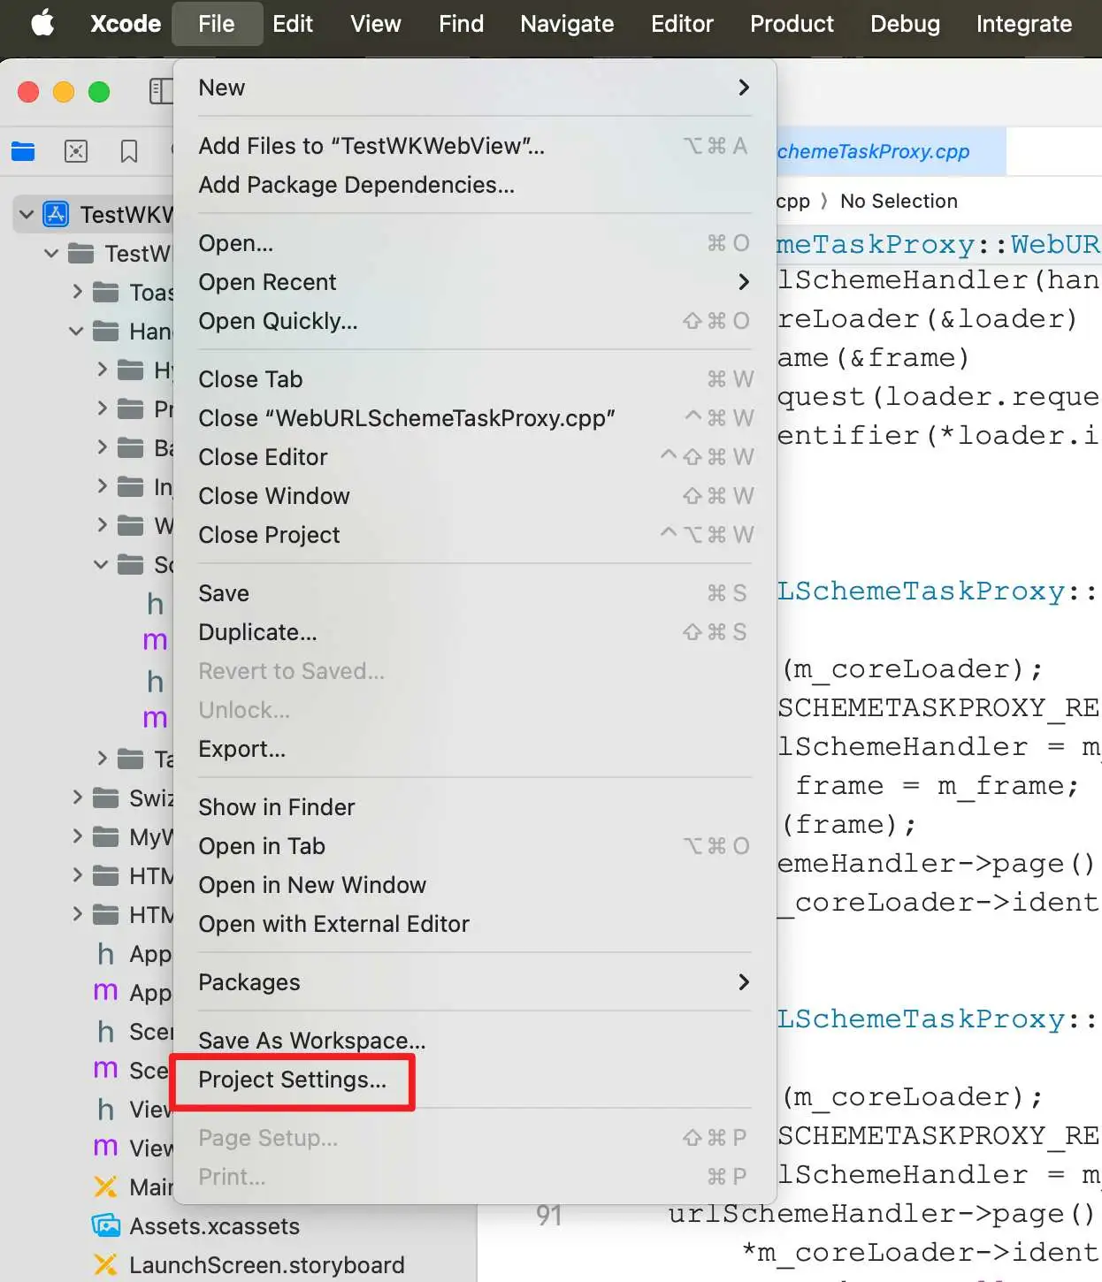Toggle the navigator sidebar panel icon

(160, 91)
